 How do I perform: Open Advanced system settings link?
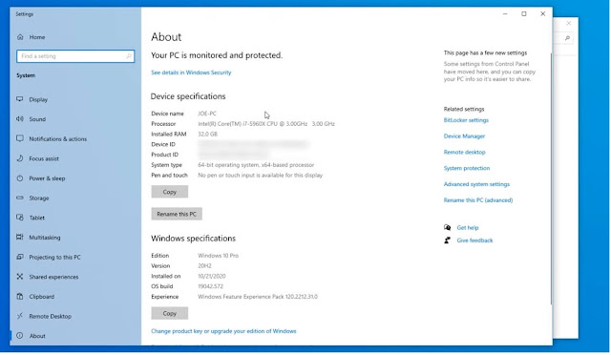click(x=476, y=184)
